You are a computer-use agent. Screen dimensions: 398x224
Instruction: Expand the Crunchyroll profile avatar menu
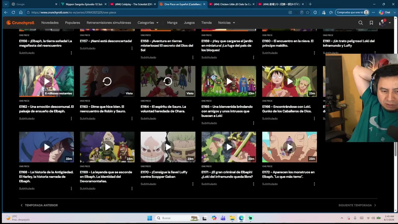click(x=385, y=23)
